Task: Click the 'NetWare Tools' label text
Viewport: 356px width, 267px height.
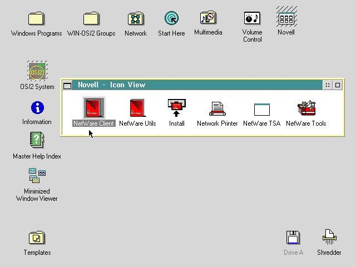Action: pyautogui.click(x=306, y=123)
